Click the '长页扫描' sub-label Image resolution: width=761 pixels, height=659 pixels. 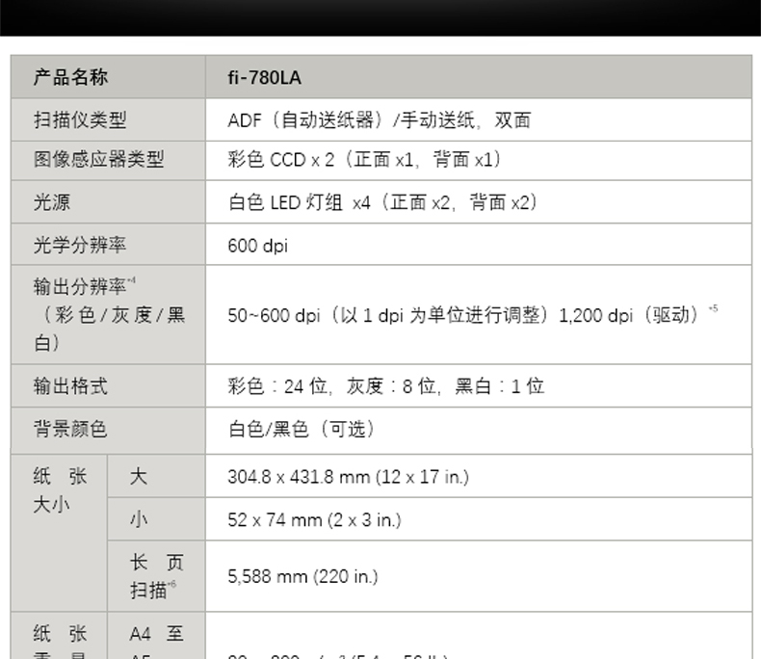pyautogui.click(x=156, y=576)
